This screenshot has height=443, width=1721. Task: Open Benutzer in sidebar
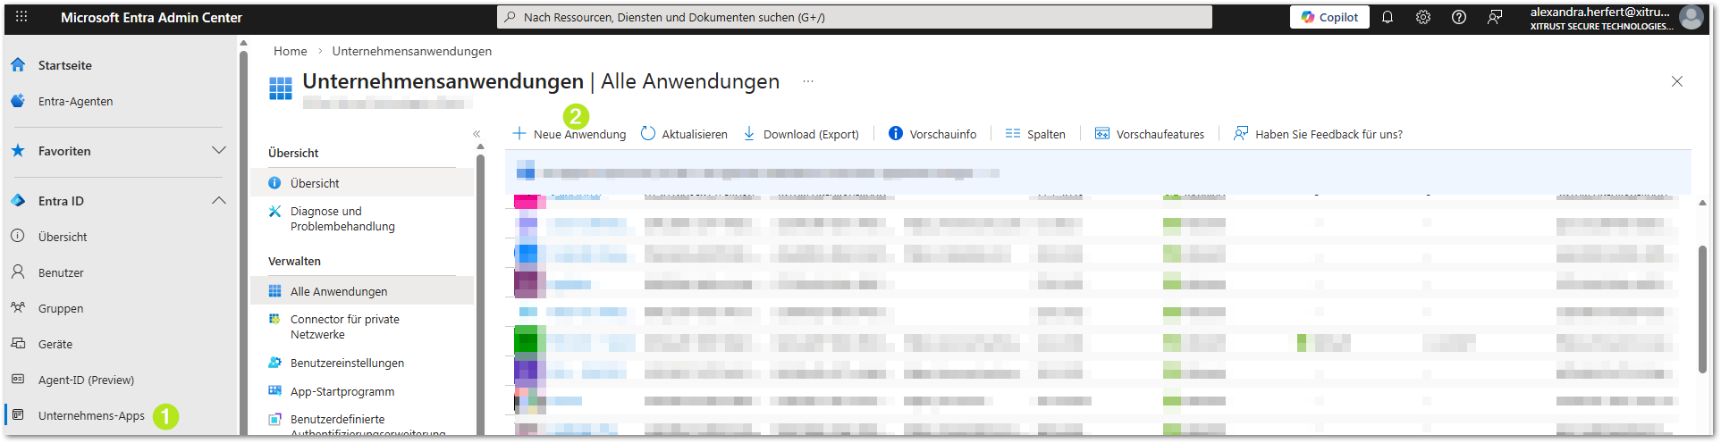[x=61, y=272]
